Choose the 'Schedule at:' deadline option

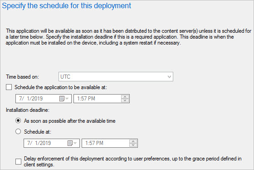18,131
